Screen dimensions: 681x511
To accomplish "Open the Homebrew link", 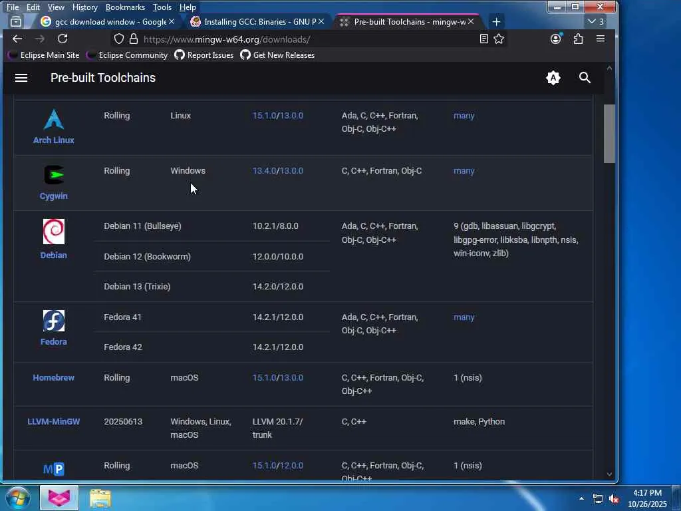I will tap(54, 378).
